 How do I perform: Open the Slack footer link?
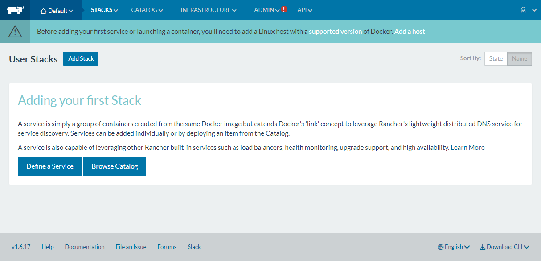click(x=194, y=247)
